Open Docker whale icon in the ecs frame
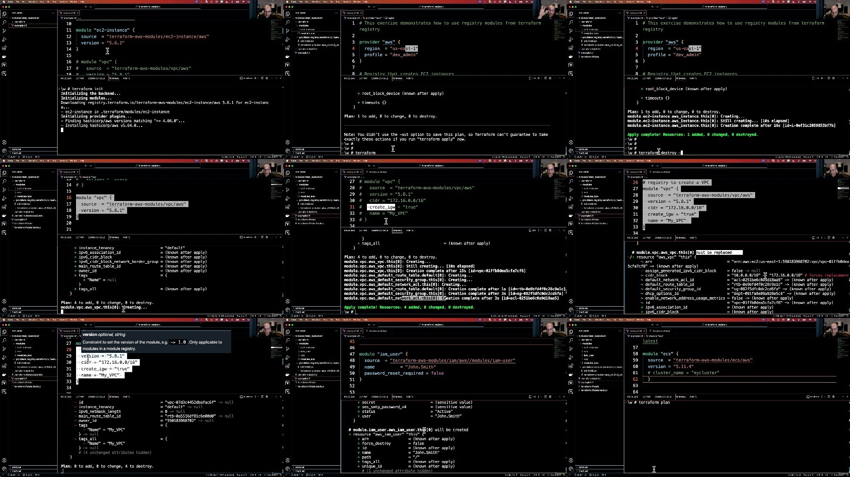 tap(571, 375)
